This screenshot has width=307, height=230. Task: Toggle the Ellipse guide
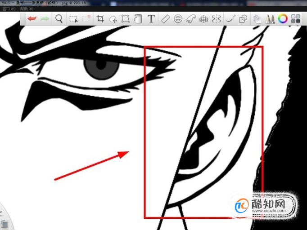[x=178, y=19]
